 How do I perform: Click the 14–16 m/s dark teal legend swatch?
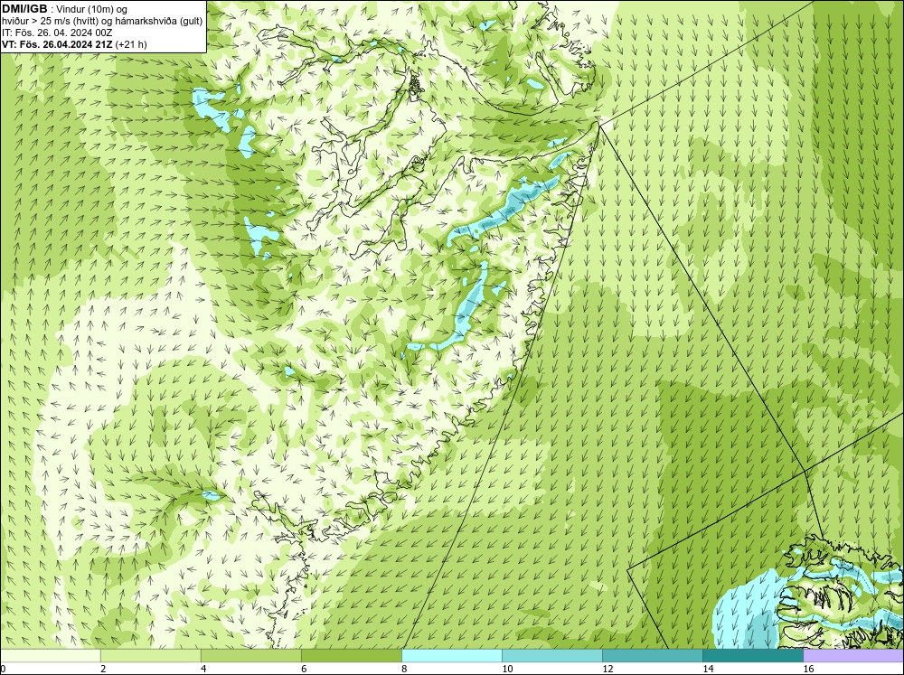coord(752,655)
